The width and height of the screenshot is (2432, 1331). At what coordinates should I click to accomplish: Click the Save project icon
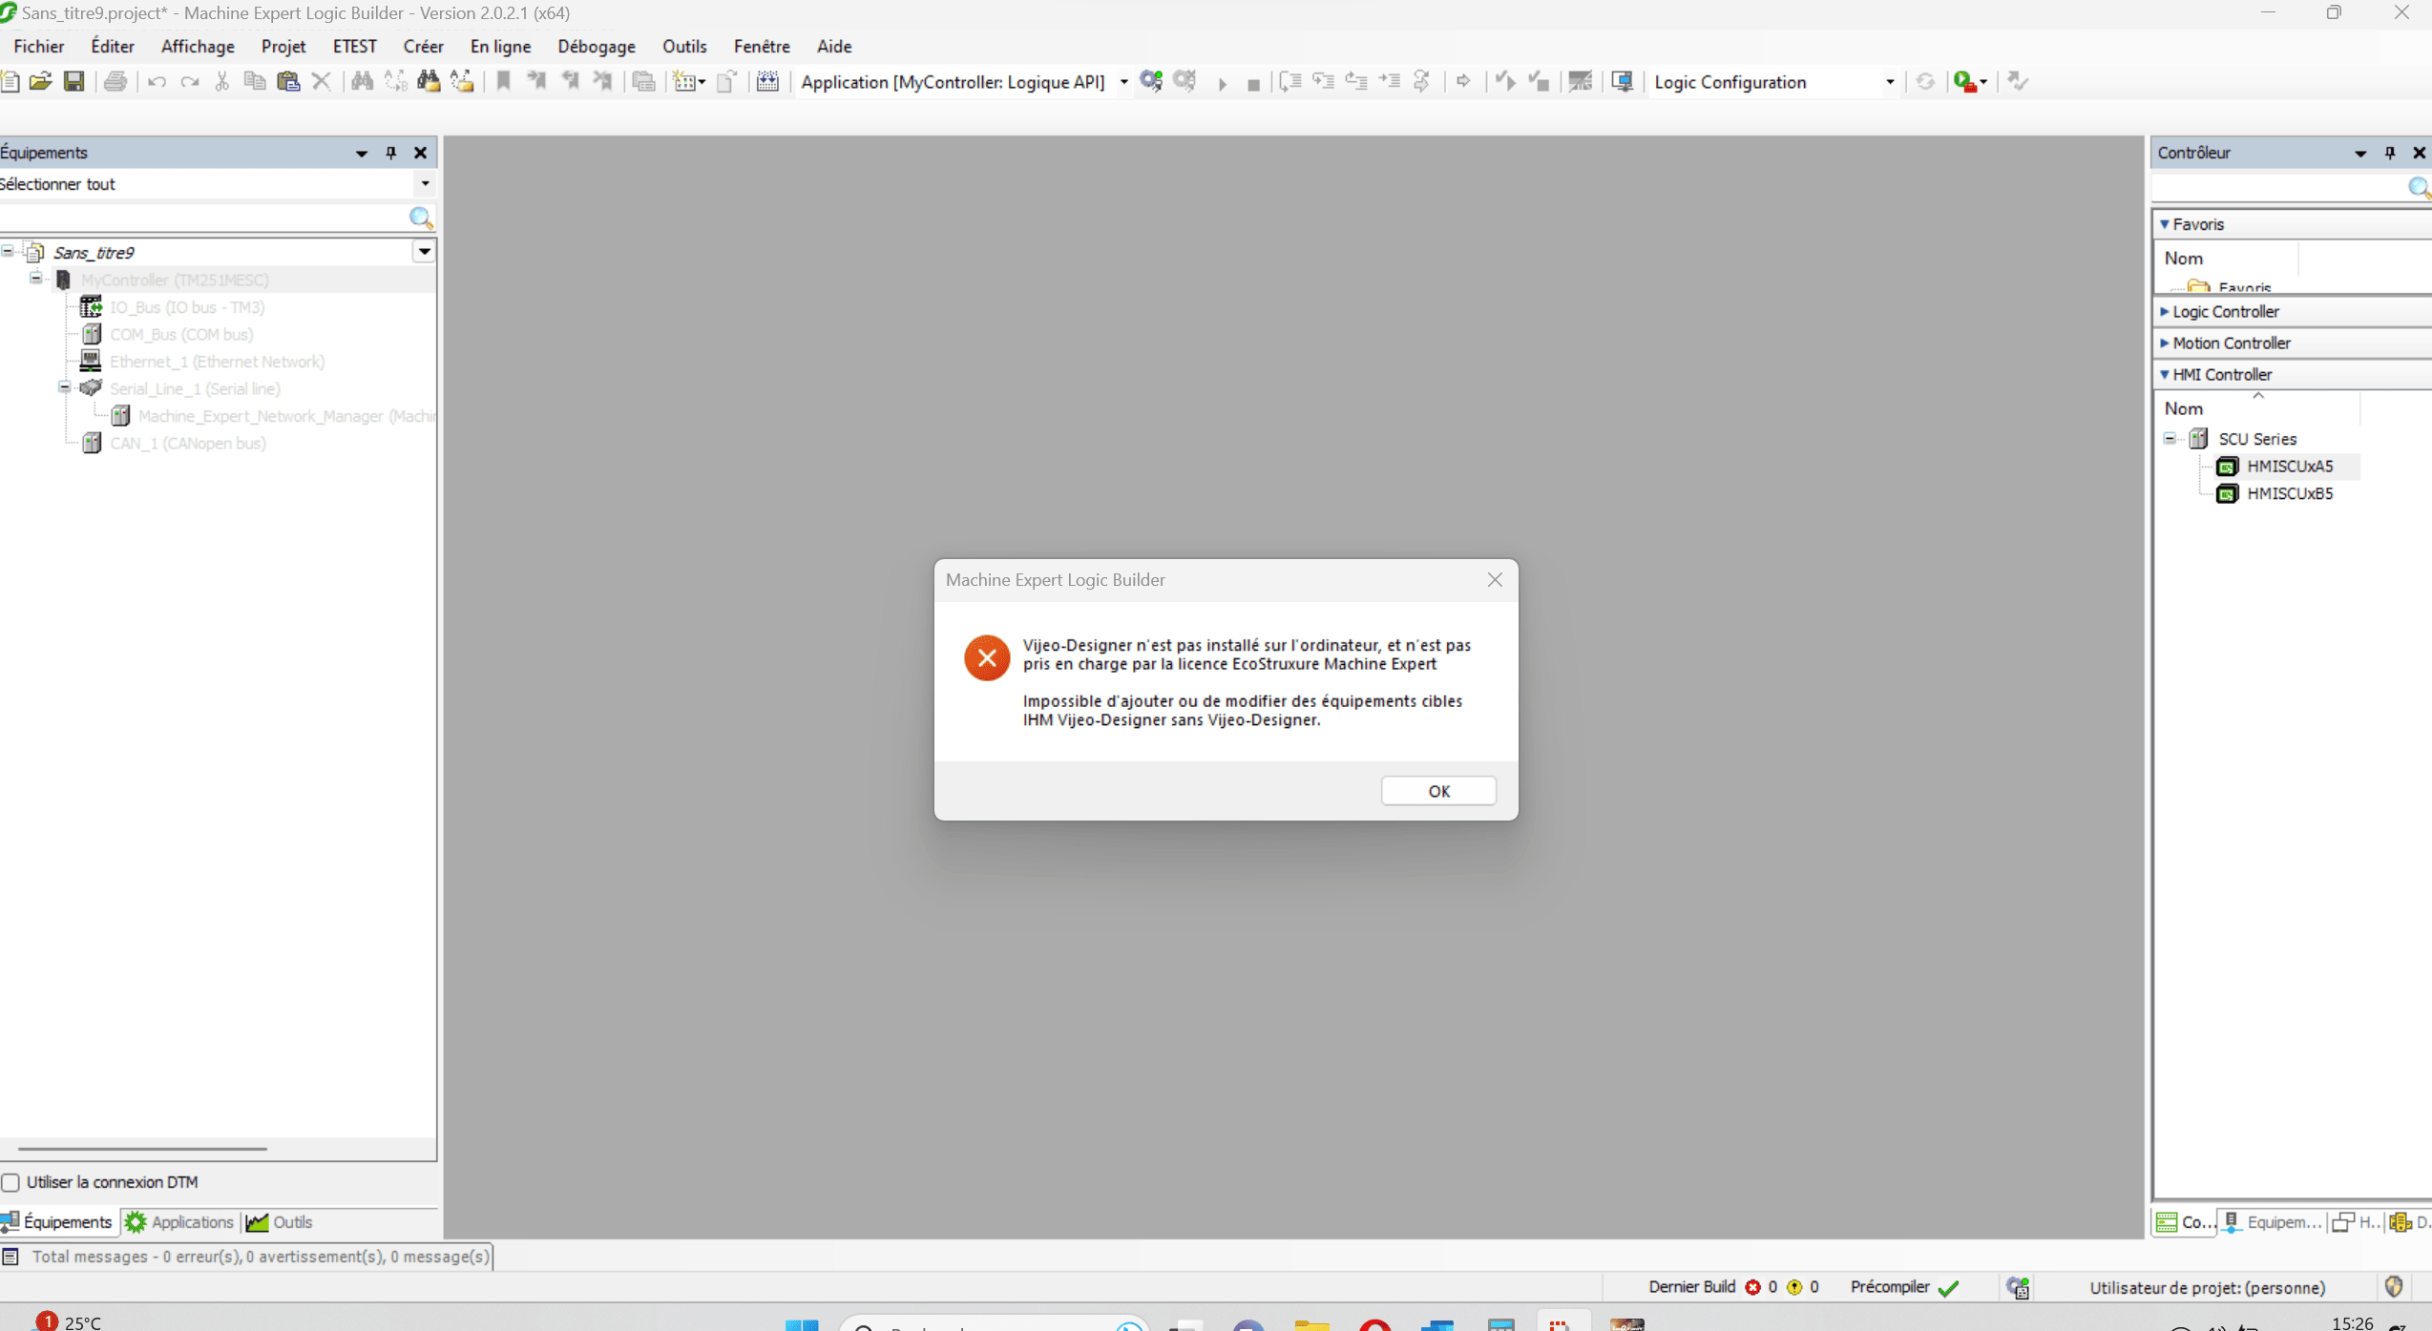point(73,82)
